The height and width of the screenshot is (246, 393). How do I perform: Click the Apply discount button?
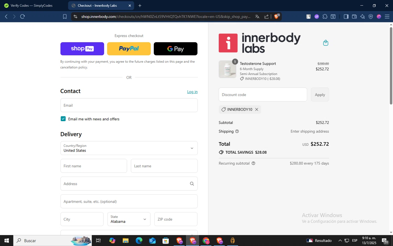[x=320, y=95]
